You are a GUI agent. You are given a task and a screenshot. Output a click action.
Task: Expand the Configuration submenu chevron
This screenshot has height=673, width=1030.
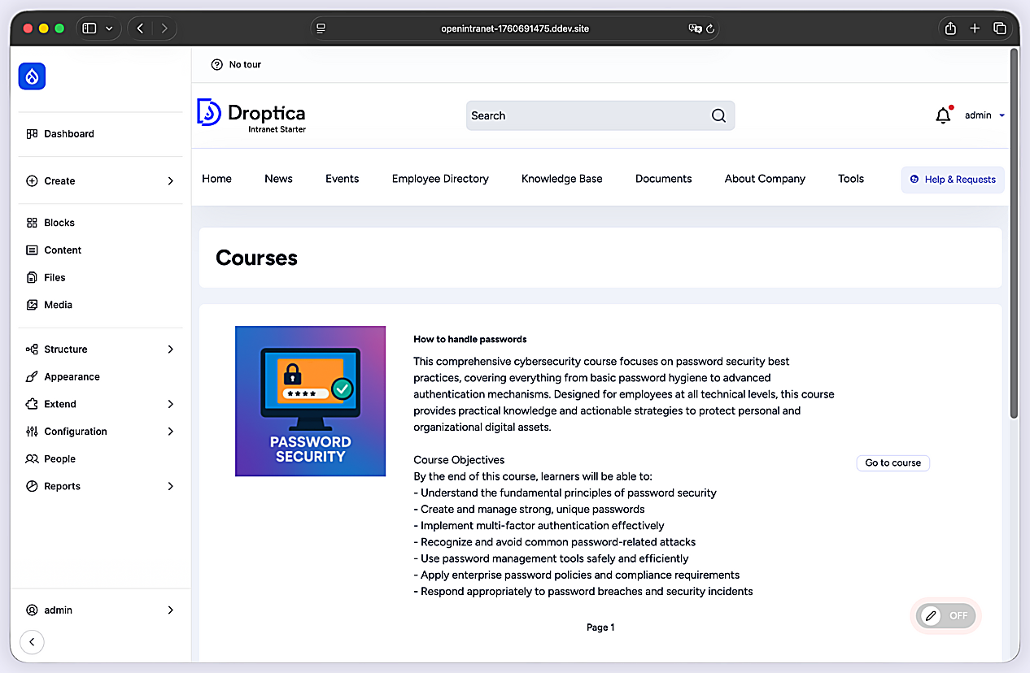click(171, 432)
